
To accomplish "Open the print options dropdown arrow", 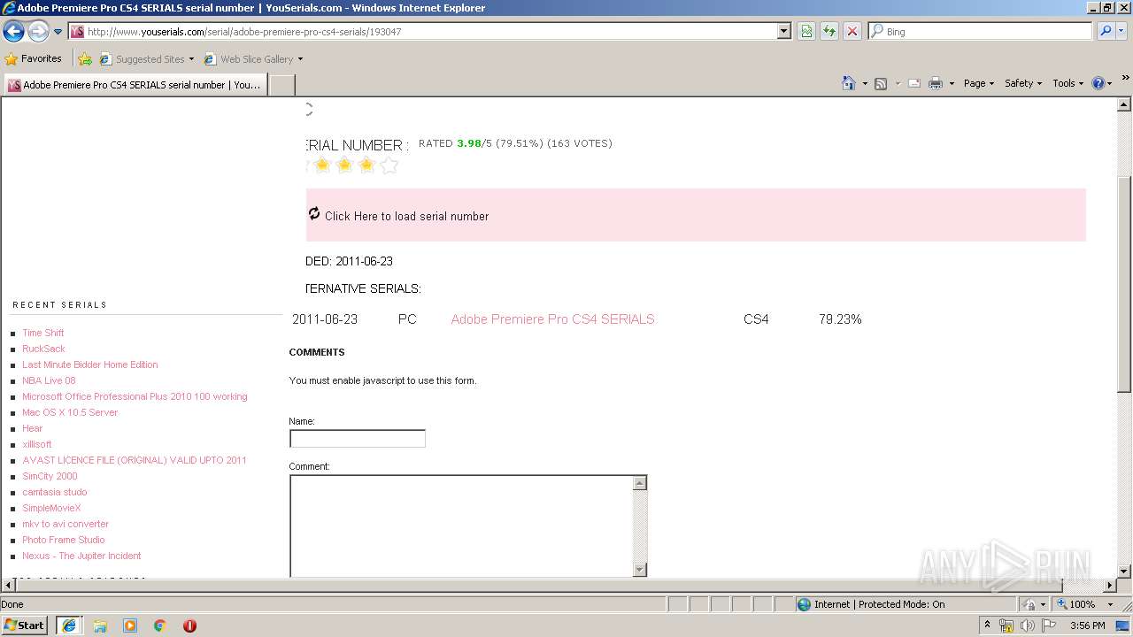I will tap(952, 83).
